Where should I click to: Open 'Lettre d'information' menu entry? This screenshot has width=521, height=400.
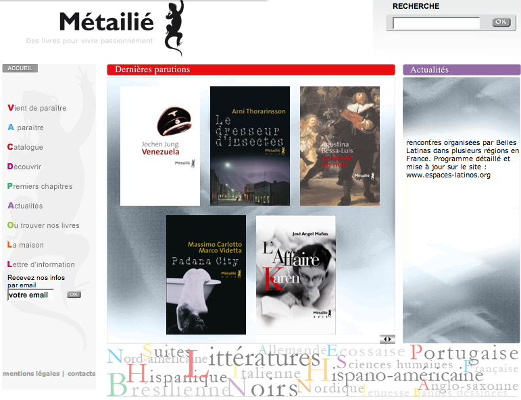pyautogui.click(x=41, y=264)
